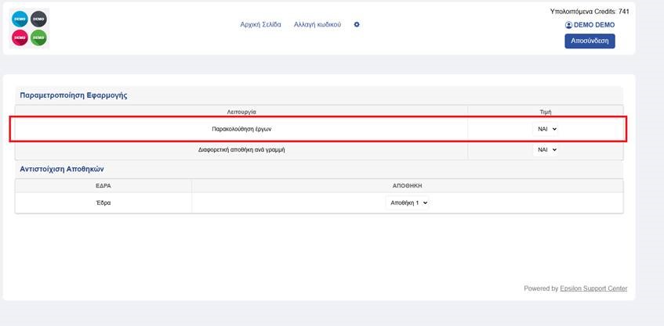The height and width of the screenshot is (326, 664).
Task: Expand the Διαφορετική αποθήκη ανά γραμμή ΝΑΙ dropdown
Action: tap(546, 149)
